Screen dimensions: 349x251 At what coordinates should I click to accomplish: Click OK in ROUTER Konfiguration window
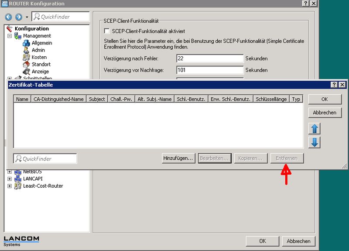[263, 241]
